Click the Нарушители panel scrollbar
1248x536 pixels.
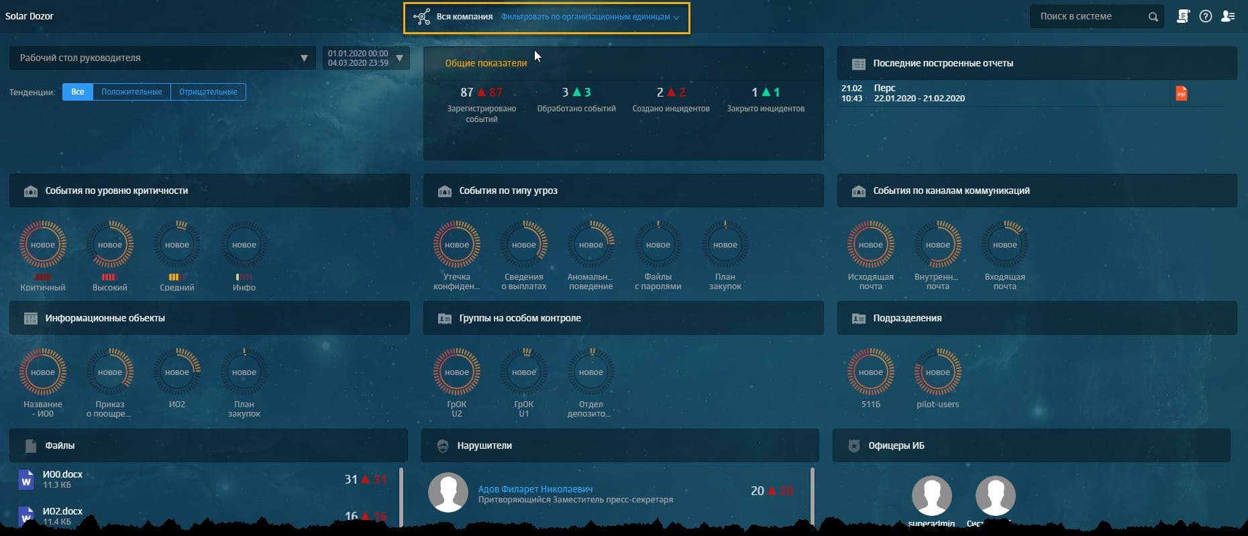click(x=813, y=496)
